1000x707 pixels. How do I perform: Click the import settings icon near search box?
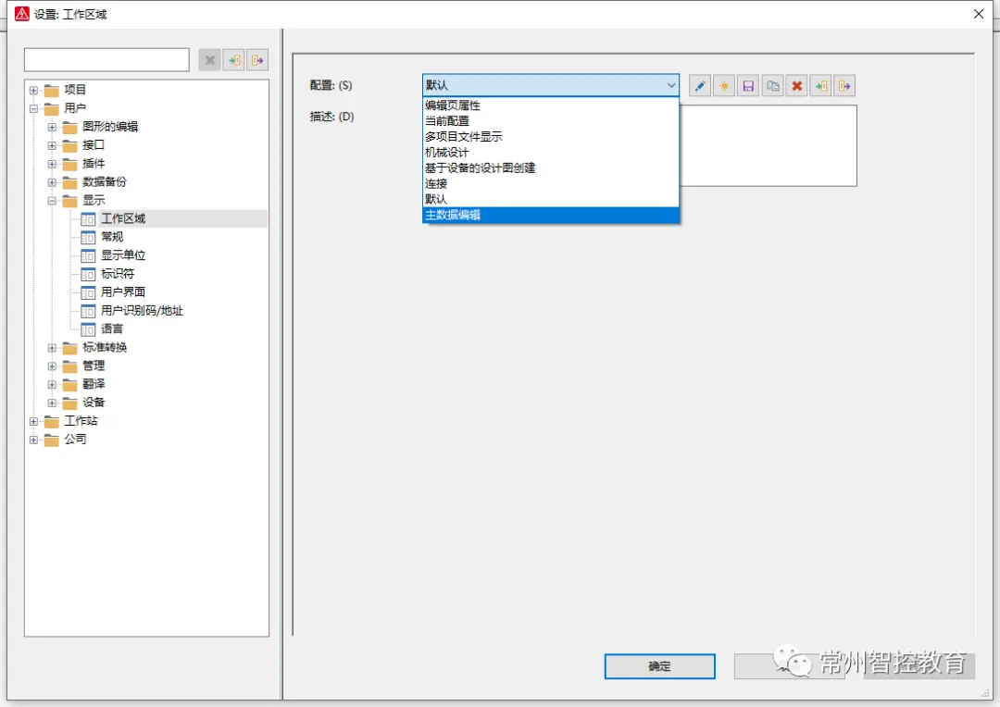233,60
